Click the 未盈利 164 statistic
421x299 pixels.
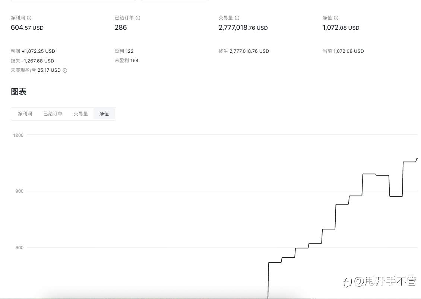point(127,61)
